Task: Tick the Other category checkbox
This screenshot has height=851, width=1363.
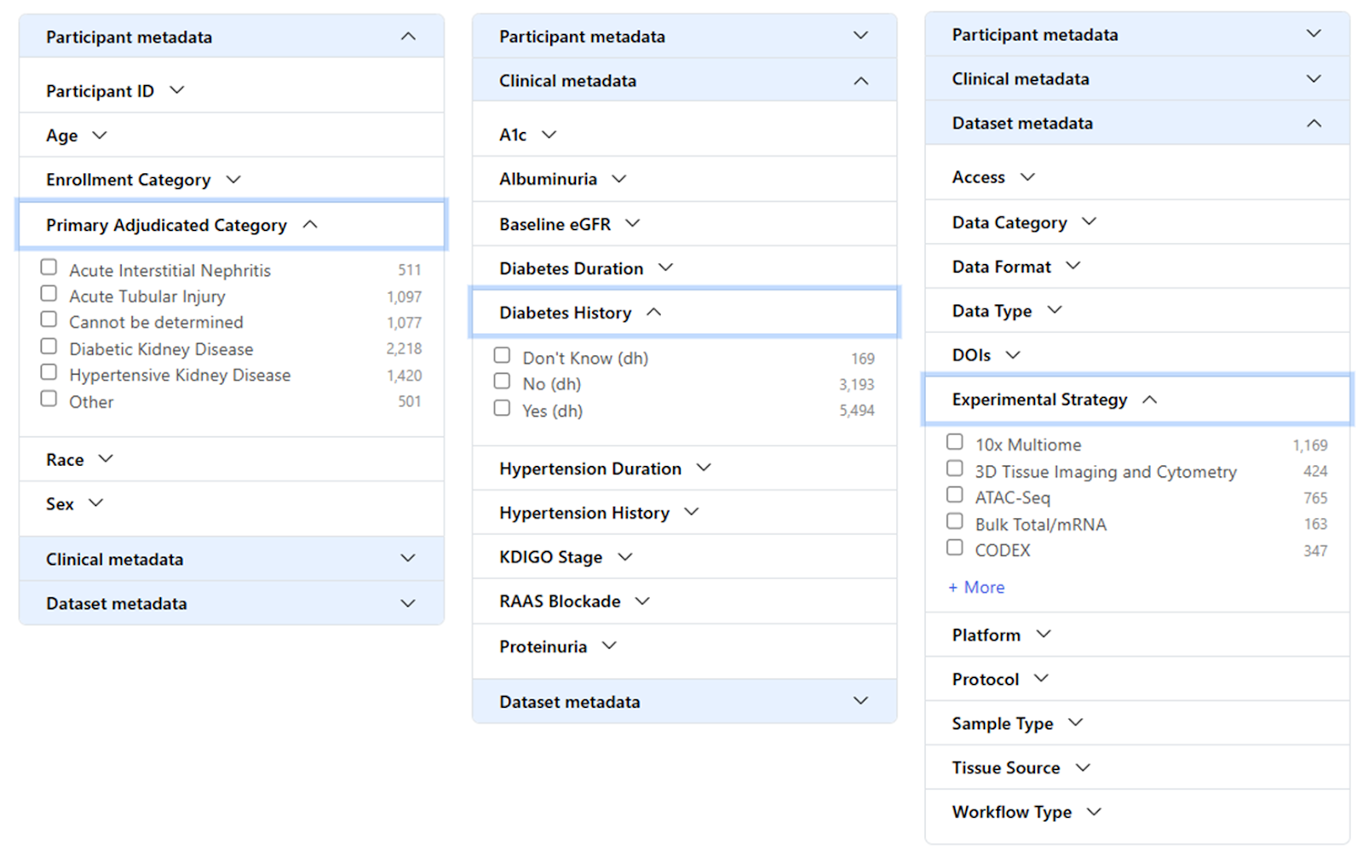Action: (x=49, y=399)
